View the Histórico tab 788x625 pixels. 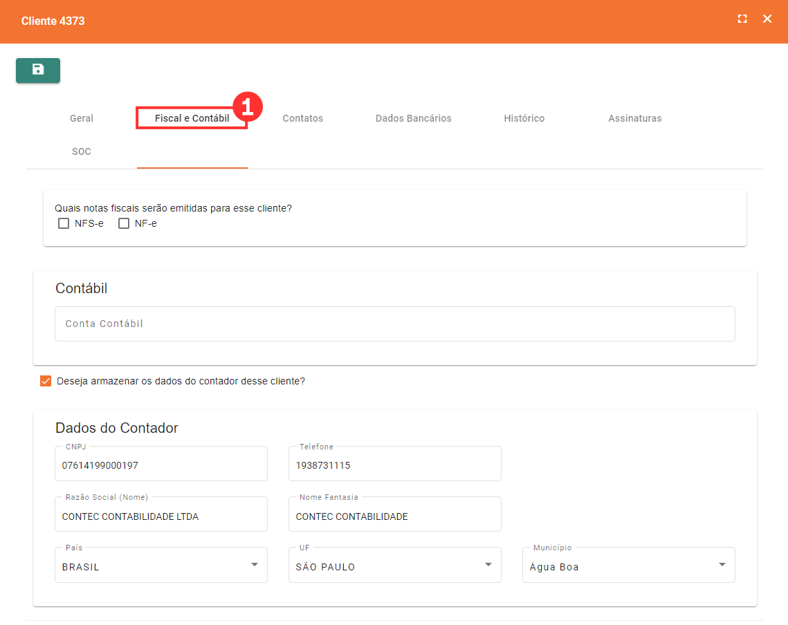pyautogui.click(x=524, y=118)
